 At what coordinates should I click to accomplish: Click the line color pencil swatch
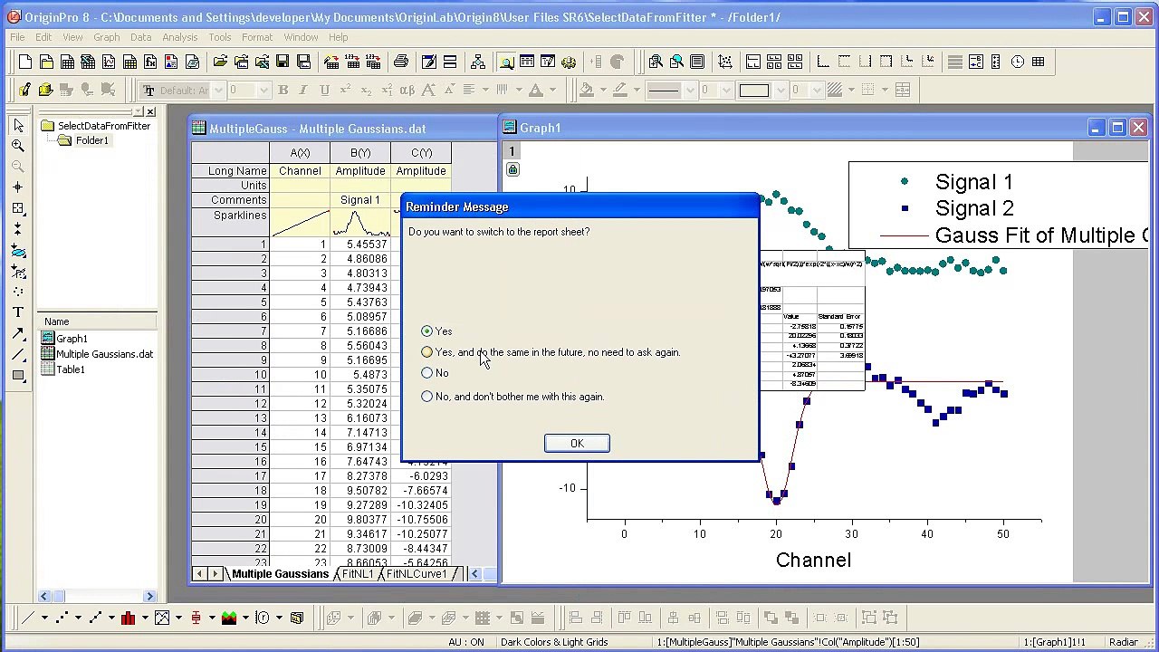coord(620,90)
